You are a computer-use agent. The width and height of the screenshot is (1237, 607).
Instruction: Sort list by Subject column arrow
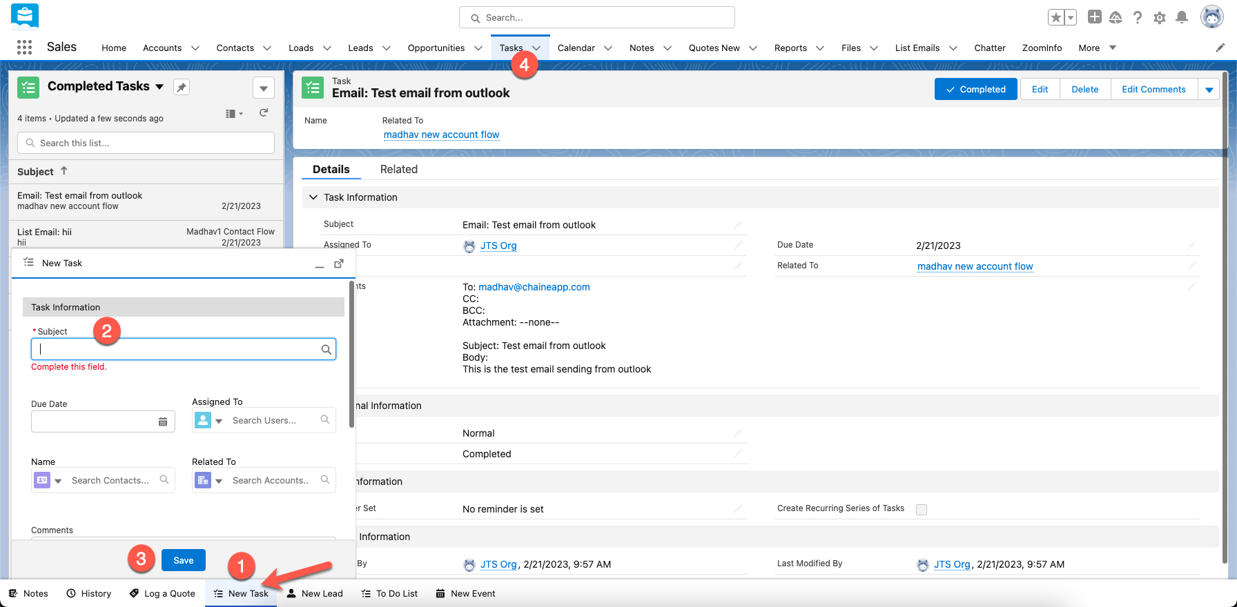pyautogui.click(x=64, y=170)
